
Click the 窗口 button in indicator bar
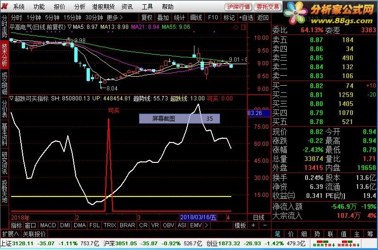(31, 225)
